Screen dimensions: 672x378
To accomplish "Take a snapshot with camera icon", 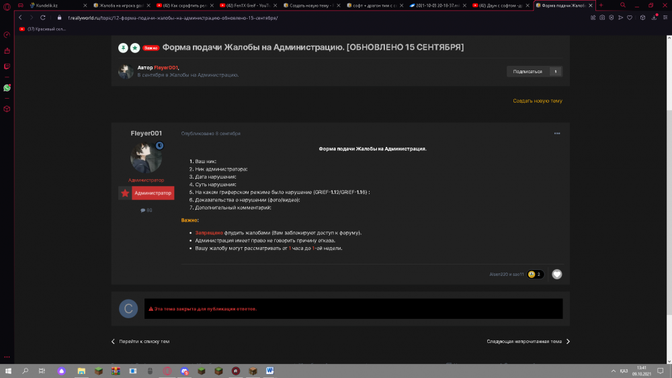I will click(x=602, y=17).
